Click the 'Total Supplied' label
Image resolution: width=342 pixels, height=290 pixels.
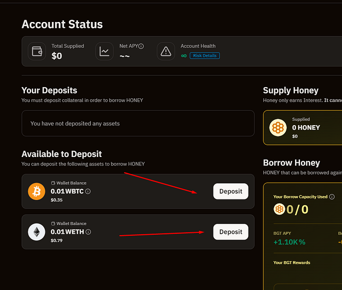67,46
